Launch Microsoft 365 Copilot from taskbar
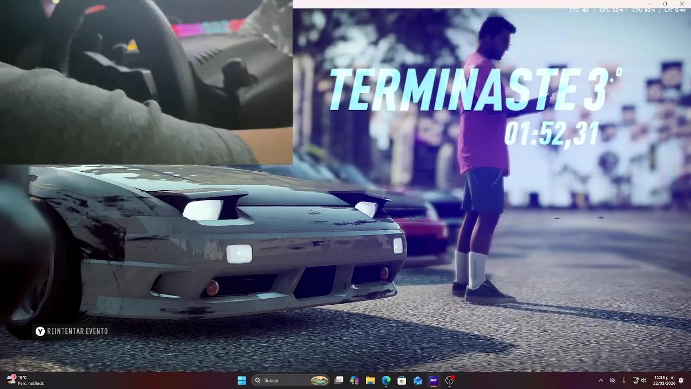Image resolution: width=691 pixels, height=389 pixels. (354, 380)
